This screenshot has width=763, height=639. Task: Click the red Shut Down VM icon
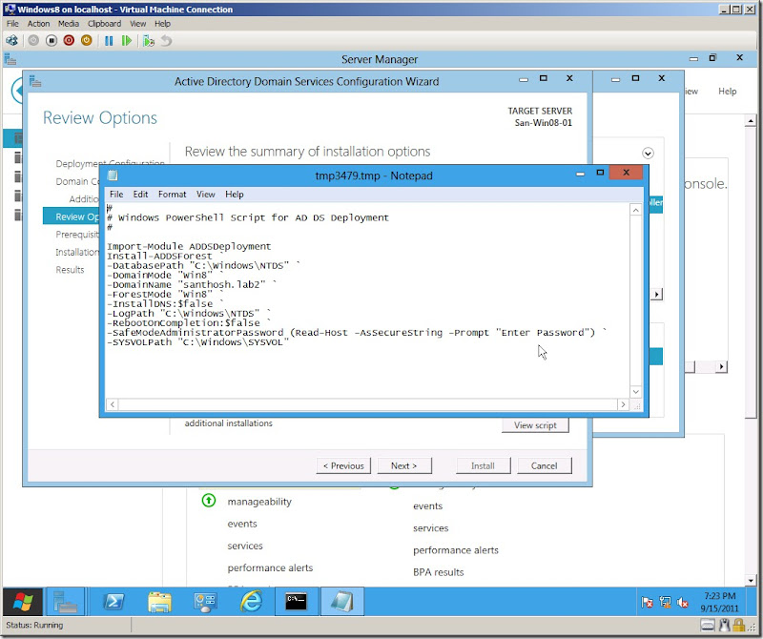pos(69,41)
